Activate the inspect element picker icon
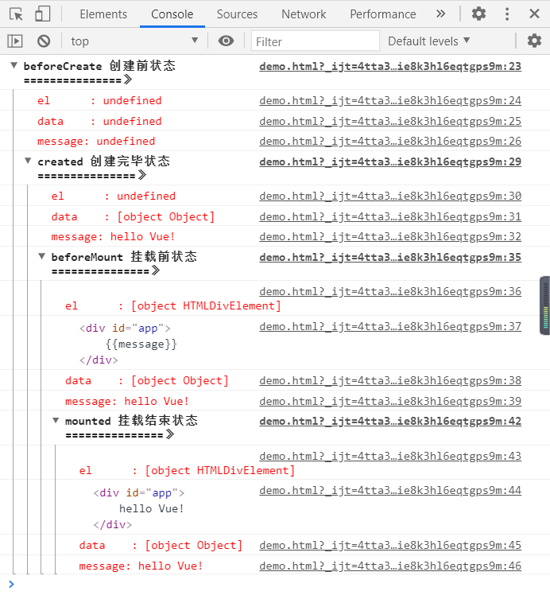This screenshot has height=603, width=550. tap(16, 14)
